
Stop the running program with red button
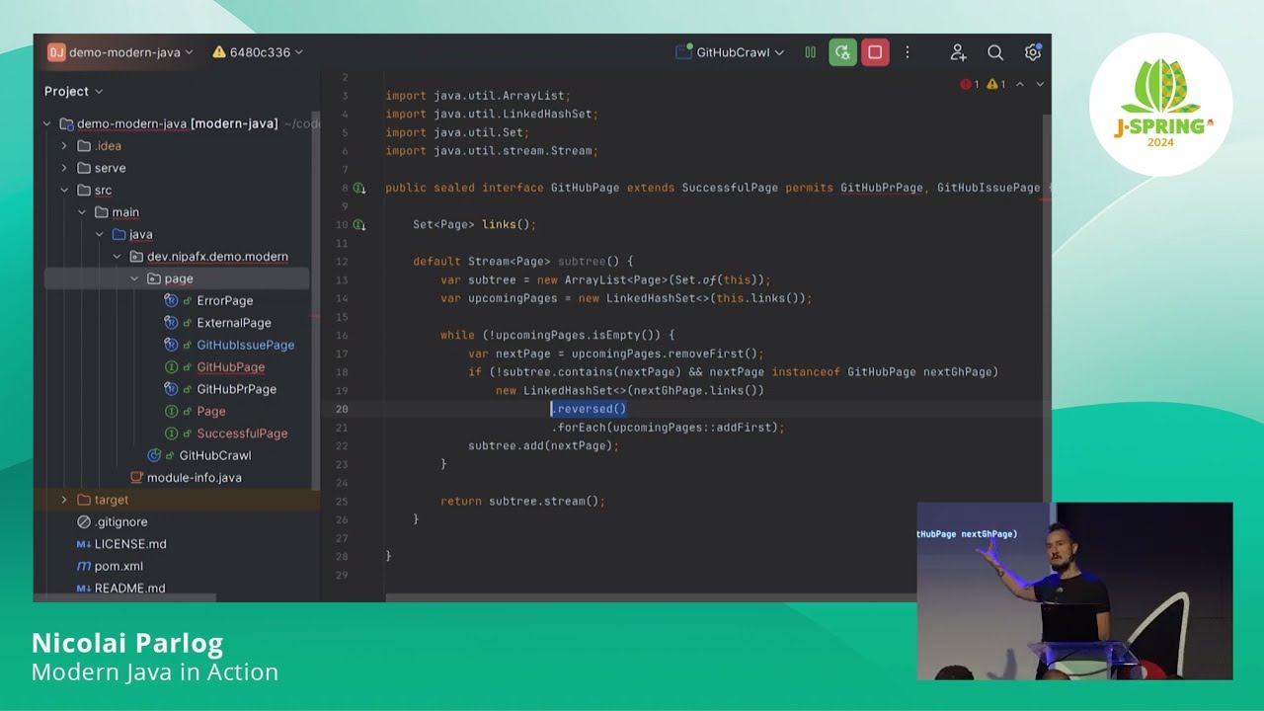pyautogui.click(x=875, y=52)
